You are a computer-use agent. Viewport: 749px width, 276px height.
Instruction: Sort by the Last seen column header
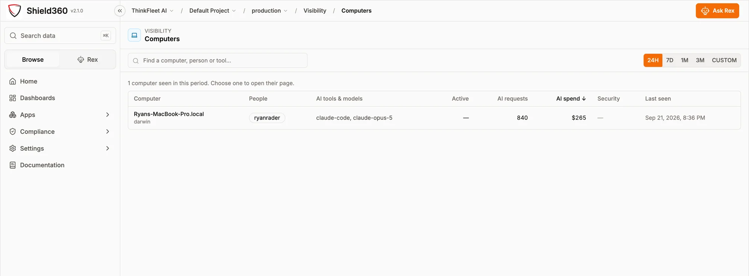point(658,99)
